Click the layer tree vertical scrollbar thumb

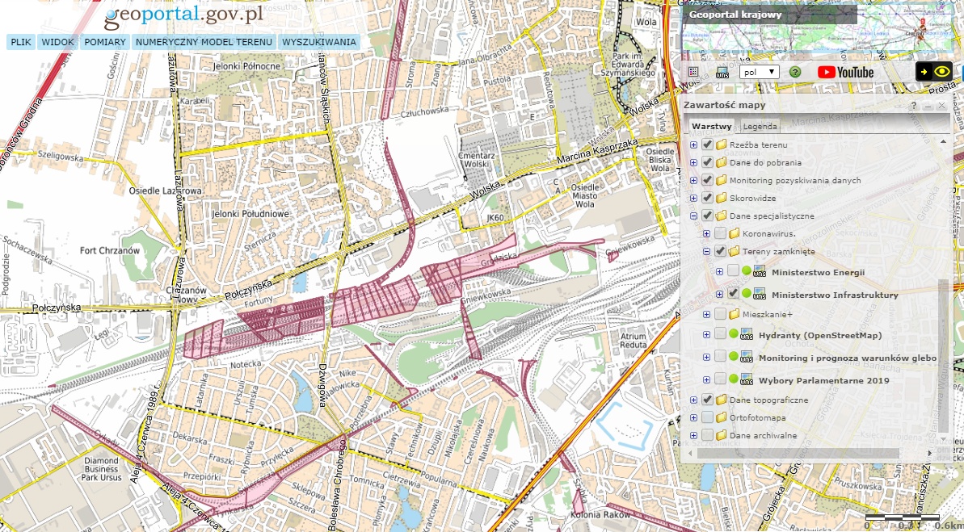[x=943, y=356]
